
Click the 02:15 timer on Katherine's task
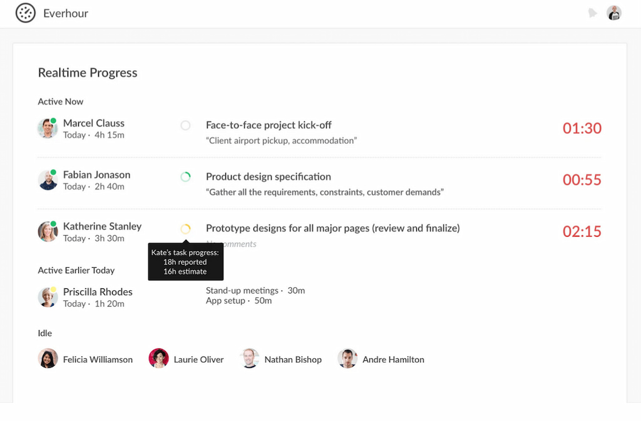click(582, 231)
